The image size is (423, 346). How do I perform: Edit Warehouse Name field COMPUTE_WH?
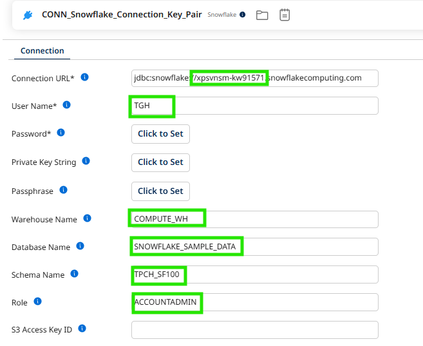pos(255,219)
